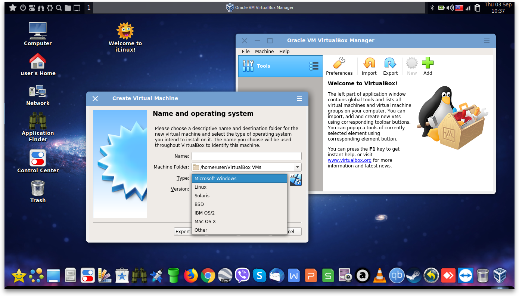
Task: Launch Google Chrome from the dock
Action: [x=208, y=276]
